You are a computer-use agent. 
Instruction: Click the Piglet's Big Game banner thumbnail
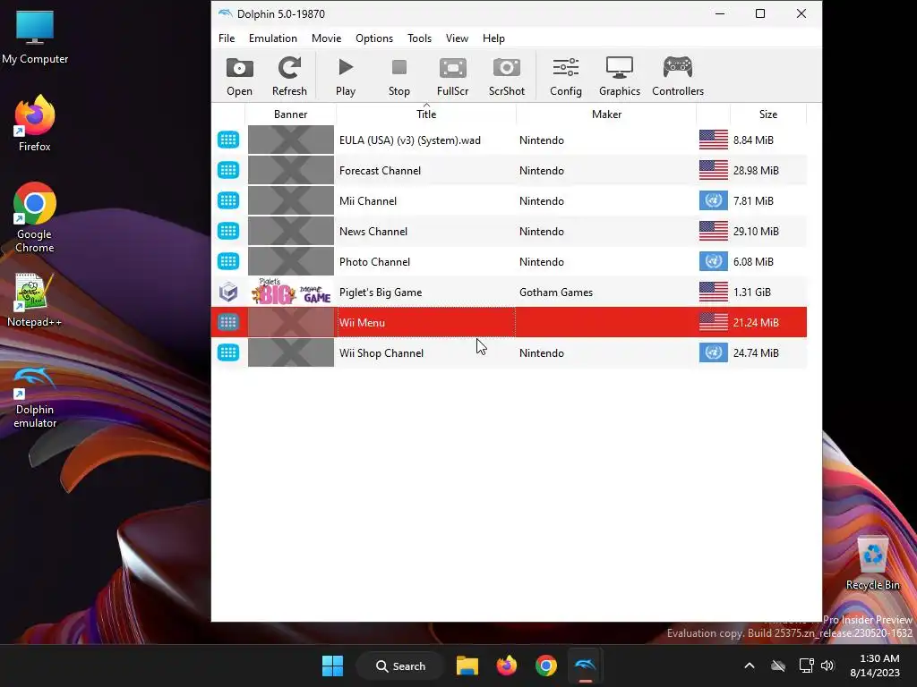coord(291,292)
